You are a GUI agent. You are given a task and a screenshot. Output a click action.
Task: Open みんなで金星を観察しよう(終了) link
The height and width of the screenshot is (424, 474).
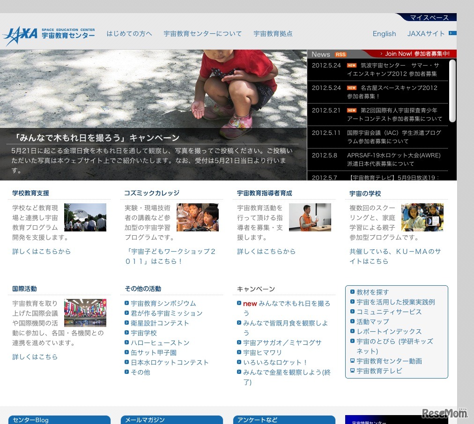point(287,377)
